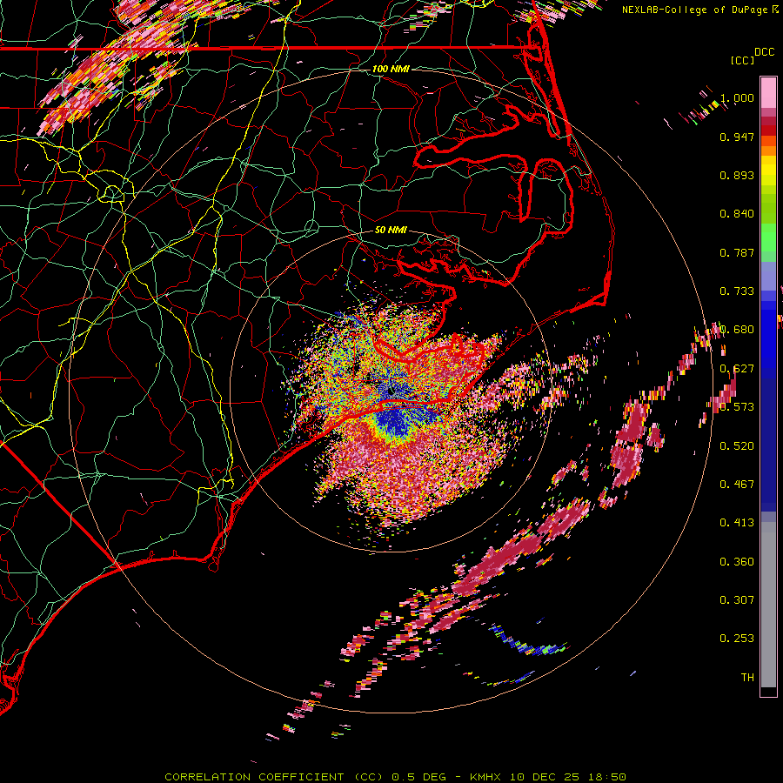Click the TH threshold label on the scale
The width and height of the screenshot is (783, 783).
click(x=747, y=678)
